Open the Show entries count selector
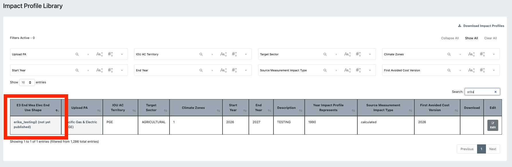The image size is (512, 167). coord(27,82)
